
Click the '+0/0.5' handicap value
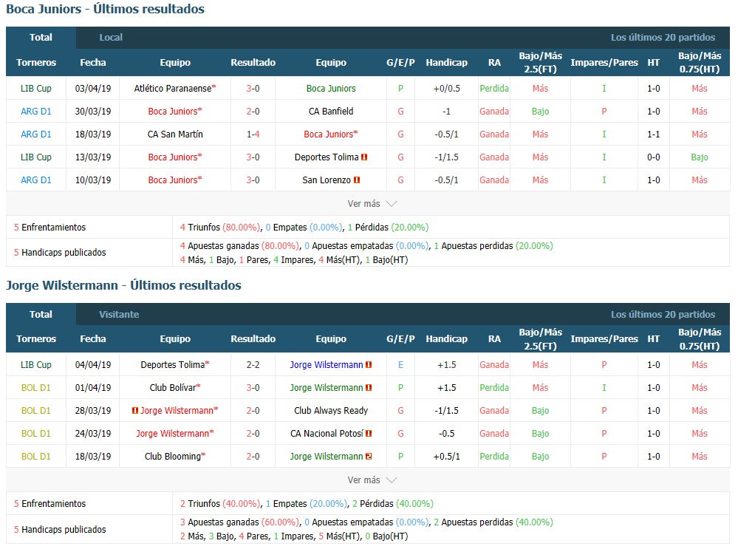[x=447, y=88]
